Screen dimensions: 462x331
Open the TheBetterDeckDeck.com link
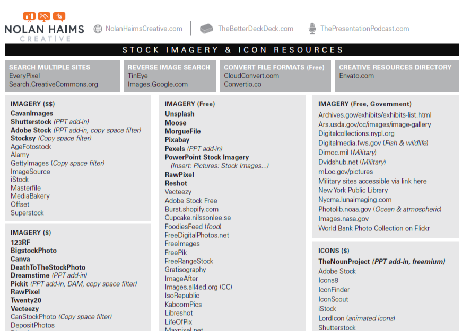pyautogui.click(x=256, y=29)
